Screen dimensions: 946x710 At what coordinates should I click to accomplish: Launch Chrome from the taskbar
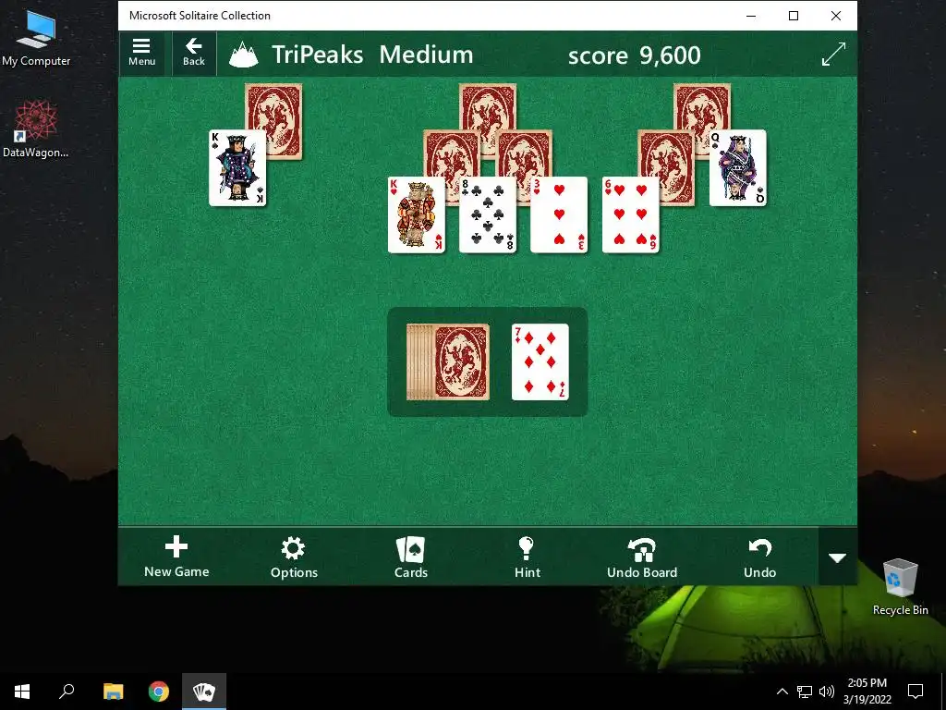click(x=159, y=692)
